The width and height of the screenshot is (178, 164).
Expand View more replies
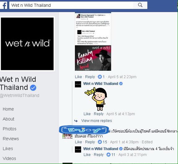97,121
